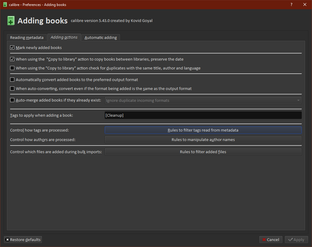Select the Adding actions tab
312x247 pixels.
[x=64, y=37]
